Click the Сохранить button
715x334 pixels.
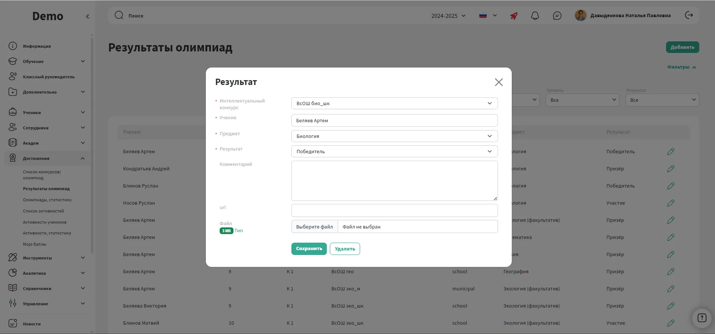[309, 249]
